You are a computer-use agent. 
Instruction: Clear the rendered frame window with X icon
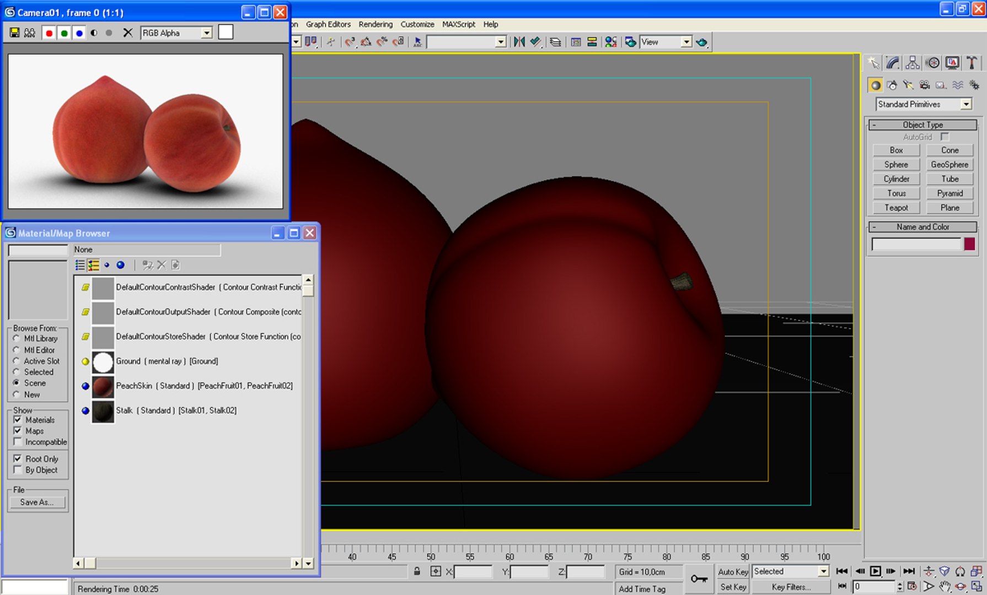128,33
